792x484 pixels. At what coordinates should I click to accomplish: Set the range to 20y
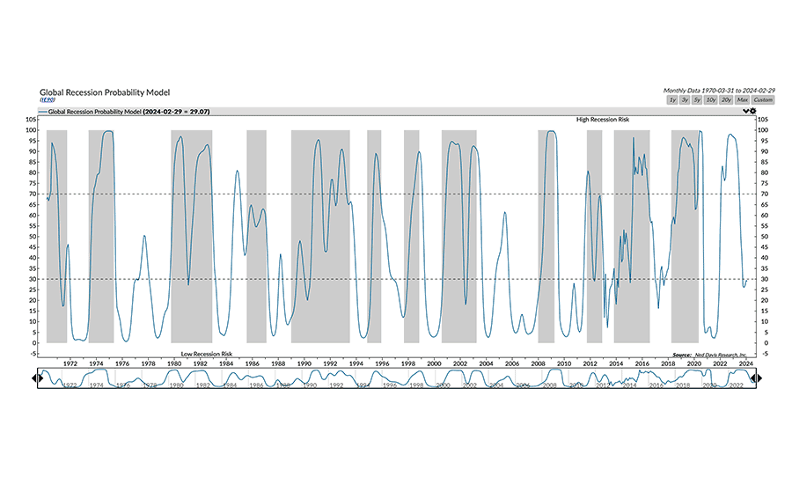[726, 100]
